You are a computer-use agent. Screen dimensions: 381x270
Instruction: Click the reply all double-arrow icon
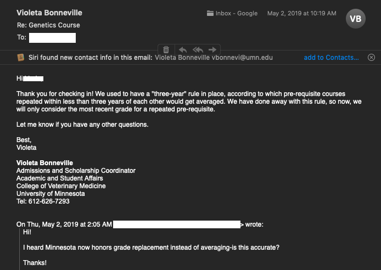(x=198, y=50)
